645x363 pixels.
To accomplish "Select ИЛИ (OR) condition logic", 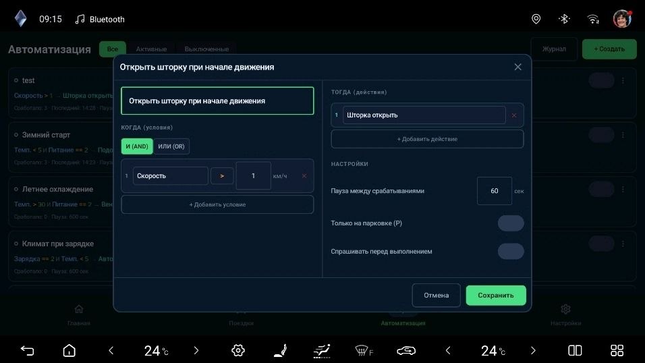I will 171,146.
